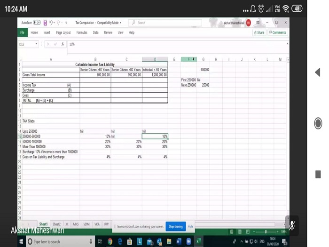Image resolution: width=329 pixels, height=247 pixels.
Task: Click the zoom out minus button
Action: coord(254,231)
